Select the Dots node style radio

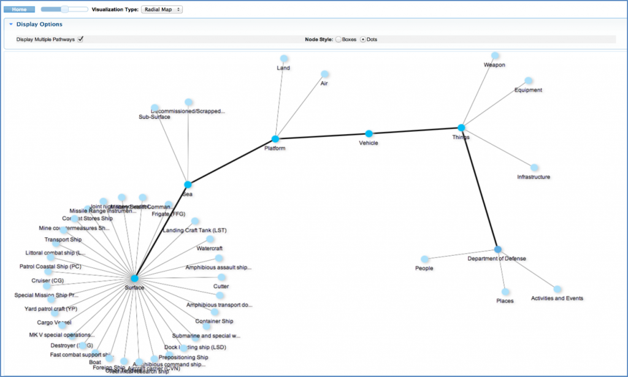point(362,38)
